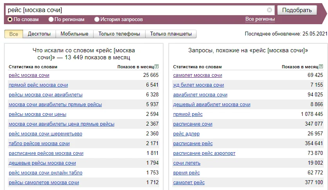This screenshot has height=190, width=328.
Task: Clear the search query with the X icon
Action: (269, 10)
